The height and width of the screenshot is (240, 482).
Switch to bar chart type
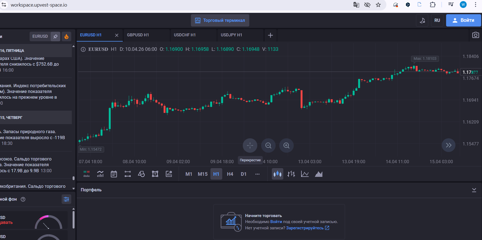pyautogui.click(x=291, y=174)
